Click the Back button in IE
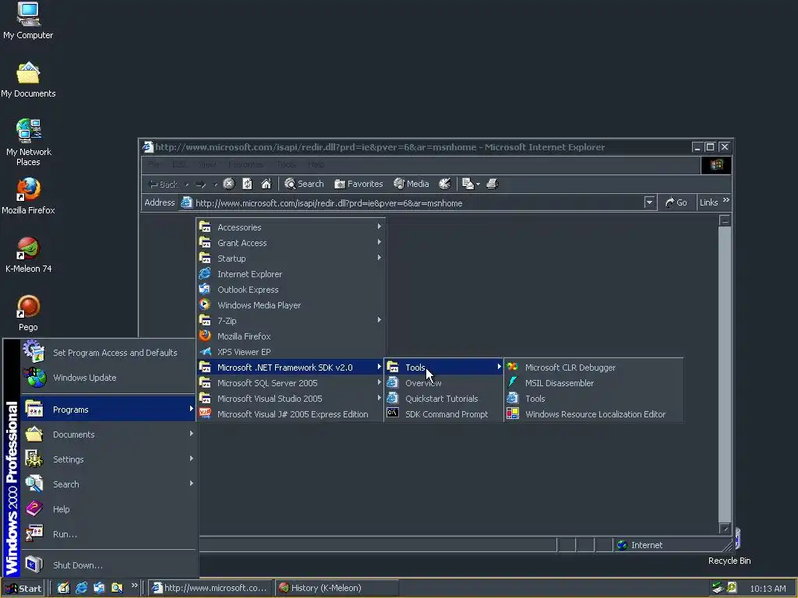The image size is (798, 598). 162,184
